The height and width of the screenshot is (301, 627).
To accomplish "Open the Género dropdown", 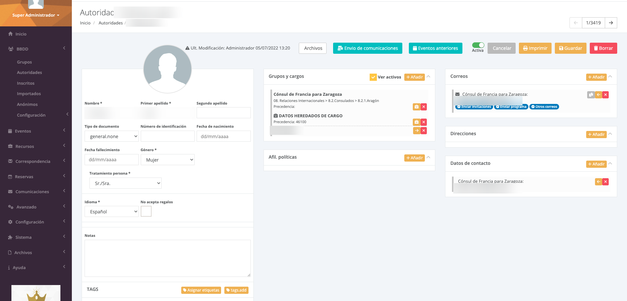I will tap(168, 160).
